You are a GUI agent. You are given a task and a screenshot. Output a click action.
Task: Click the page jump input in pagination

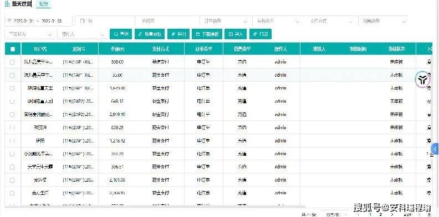pyautogui.click(x=419, y=214)
